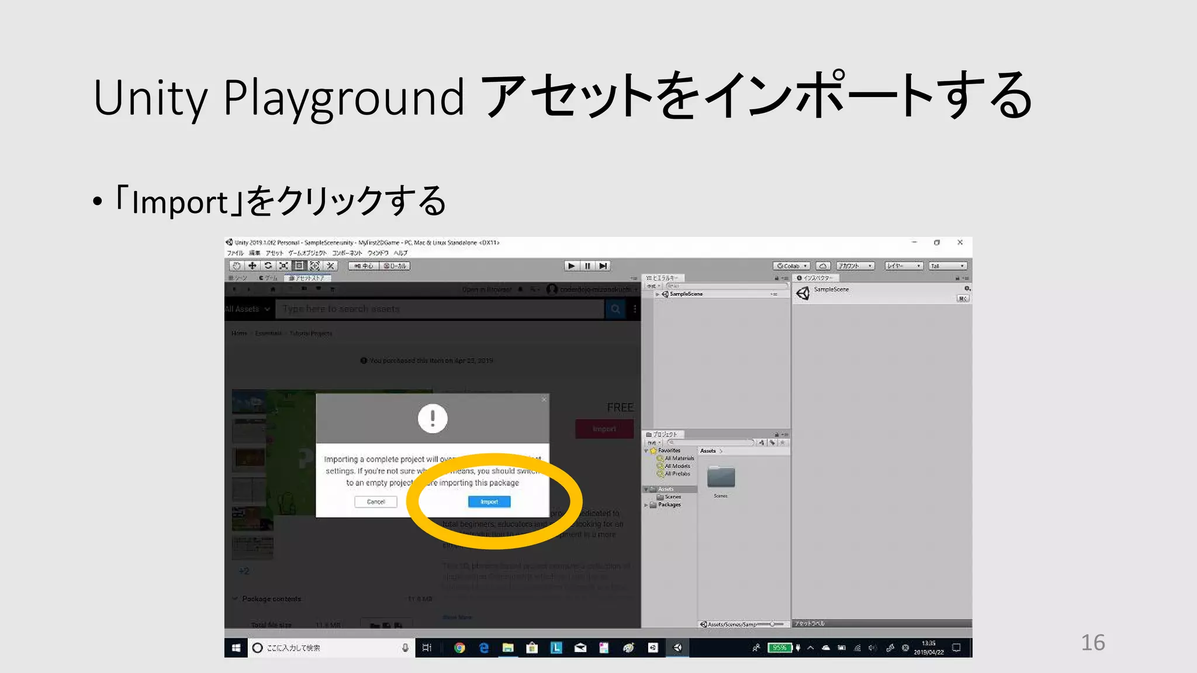Open the GameObject (ゲームオブジェクト) menu
Image resolution: width=1197 pixels, height=673 pixels.
click(307, 253)
